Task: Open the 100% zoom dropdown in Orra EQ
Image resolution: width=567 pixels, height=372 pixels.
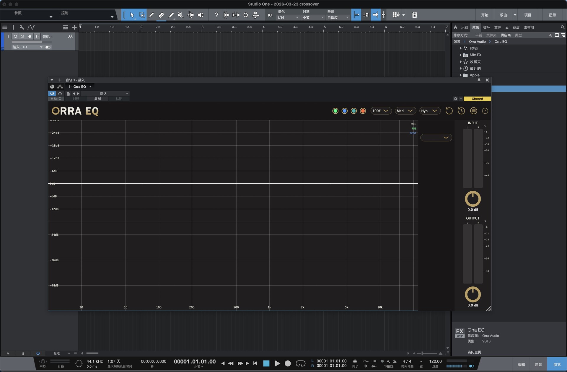Action: tap(381, 111)
